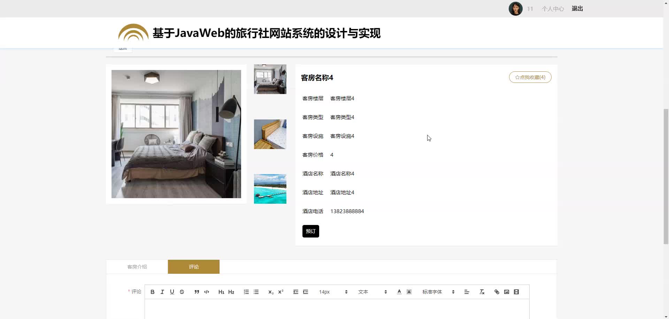This screenshot has height=319, width=669.
Task: Click the 点我收藏(4) favorite button
Action: pyautogui.click(x=530, y=77)
